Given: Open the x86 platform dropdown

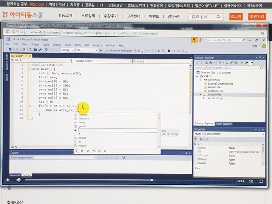Looking at the screenshot, I should point(87,50).
